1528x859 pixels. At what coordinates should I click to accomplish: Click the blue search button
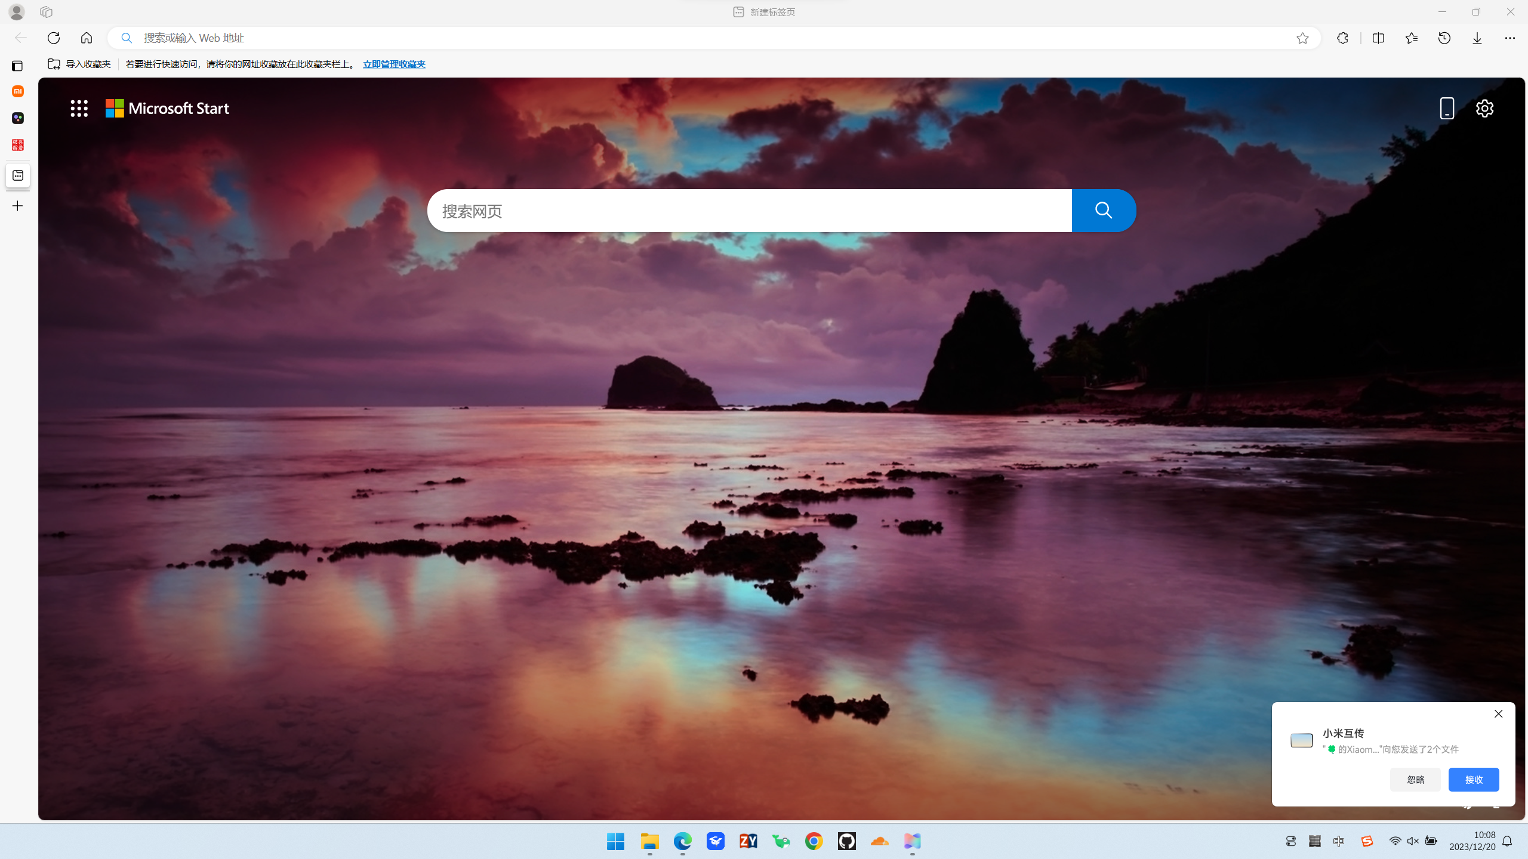[1103, 211]
